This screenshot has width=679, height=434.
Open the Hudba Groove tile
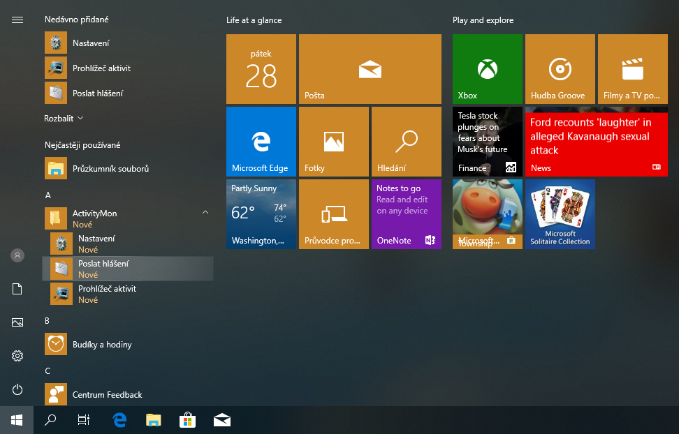(x=560, y=69)
